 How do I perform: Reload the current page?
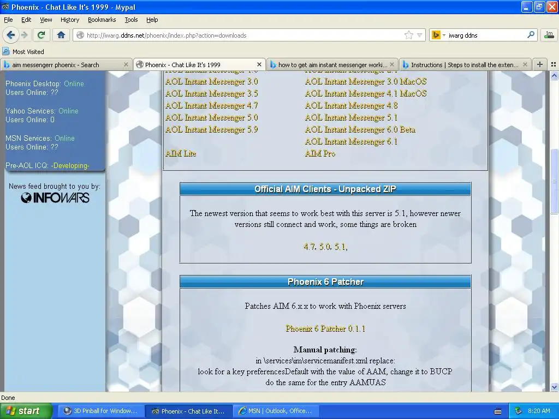pyautogui.click(x=41, y=35)
